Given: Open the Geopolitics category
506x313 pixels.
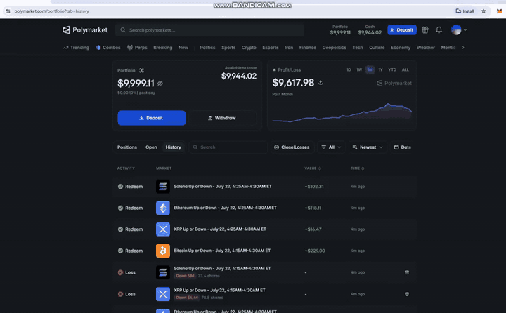Looking at the screenshot, I should [335, 48].
